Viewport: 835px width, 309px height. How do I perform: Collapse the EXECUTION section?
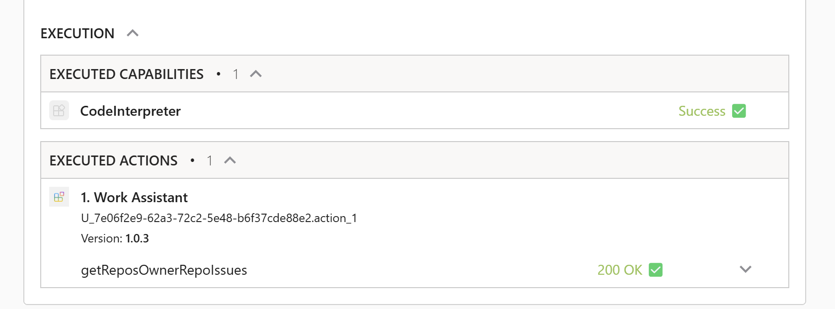pos(132,33)
